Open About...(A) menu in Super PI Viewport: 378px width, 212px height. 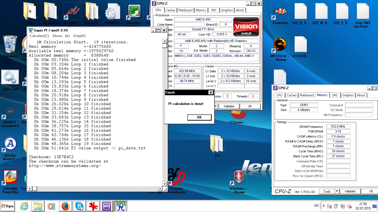[61, 36]
